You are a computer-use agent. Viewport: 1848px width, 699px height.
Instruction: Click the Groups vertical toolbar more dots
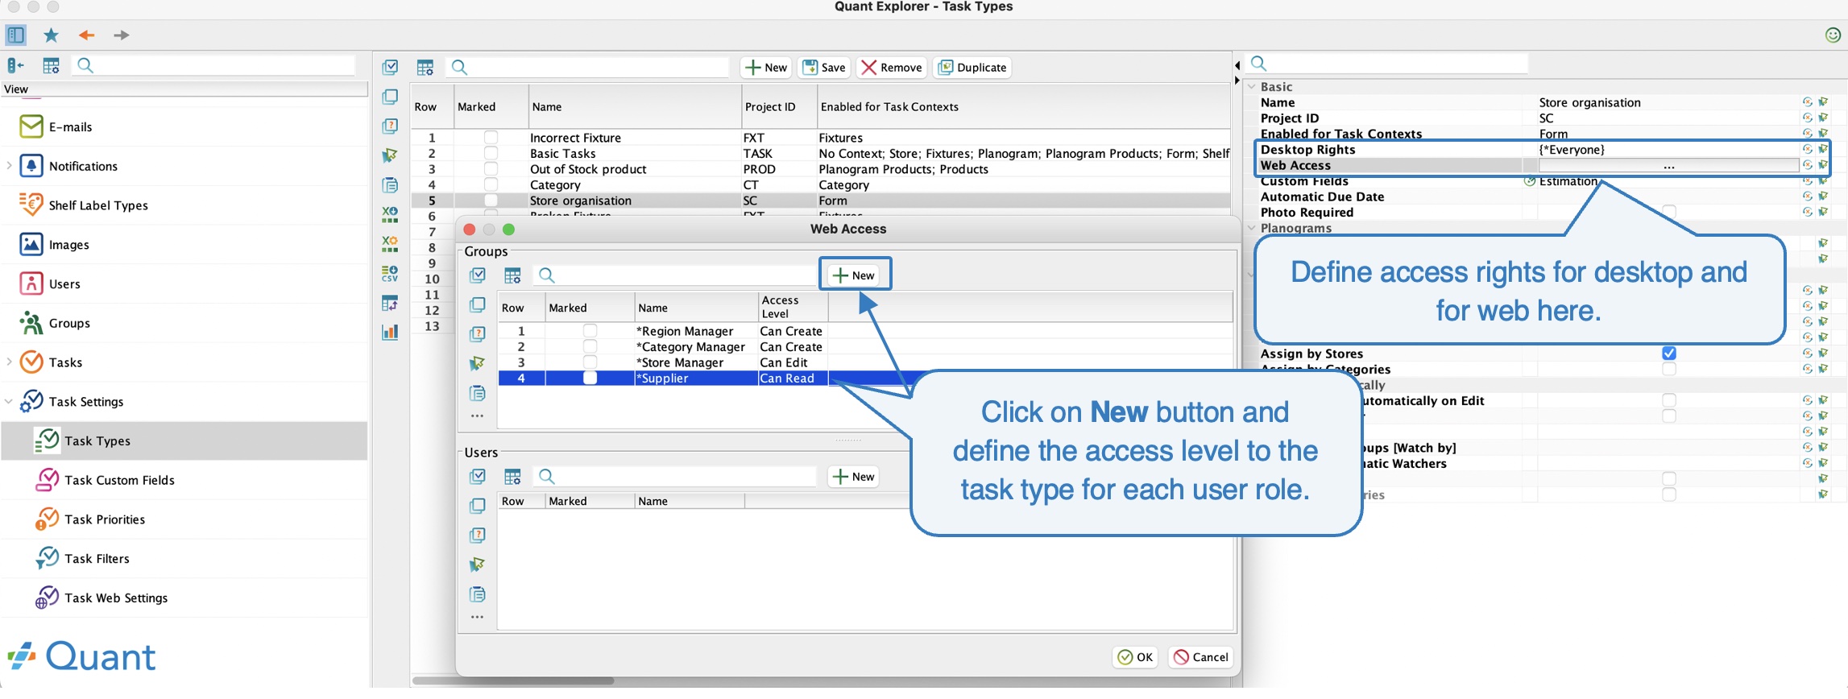[x=478, y=416]
